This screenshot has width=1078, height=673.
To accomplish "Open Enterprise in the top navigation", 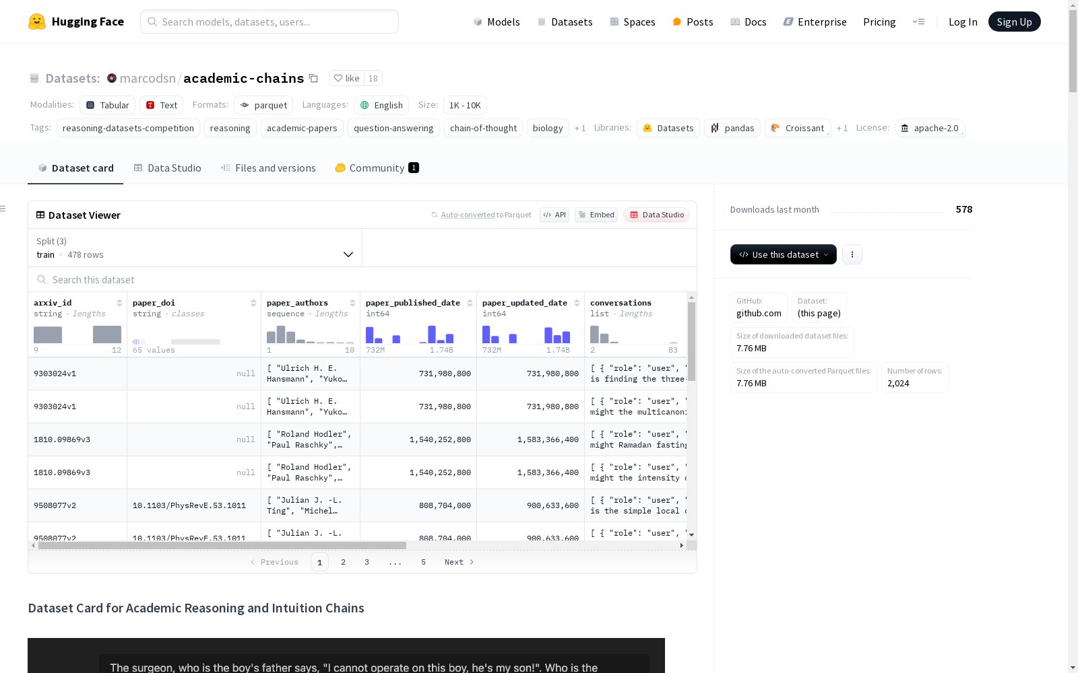I will pos(815,22).
